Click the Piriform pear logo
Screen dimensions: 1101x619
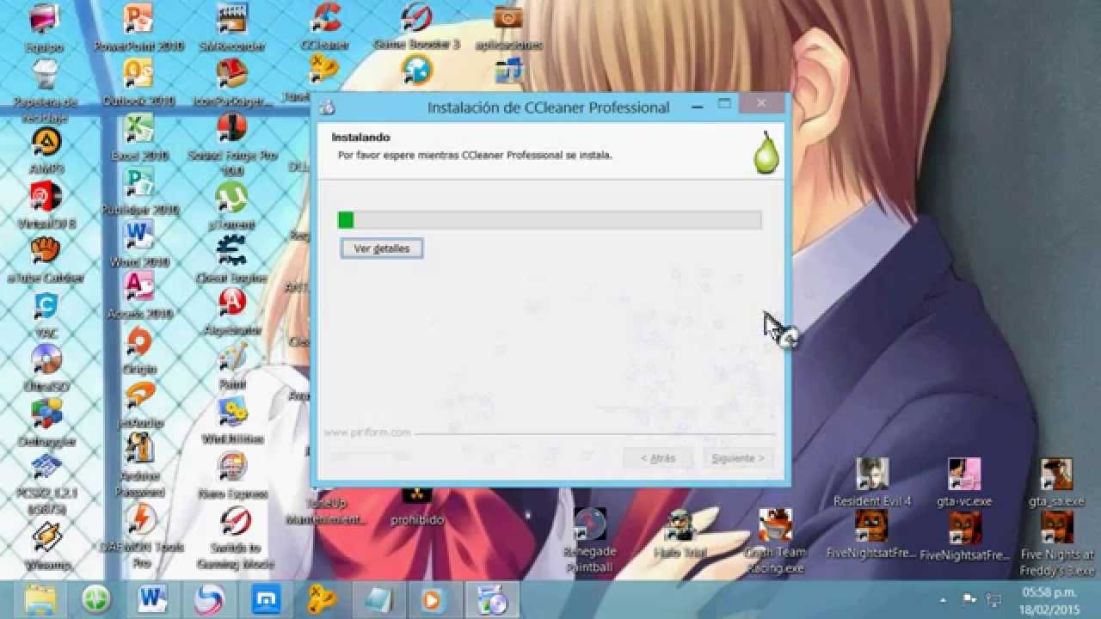(765, 152)
